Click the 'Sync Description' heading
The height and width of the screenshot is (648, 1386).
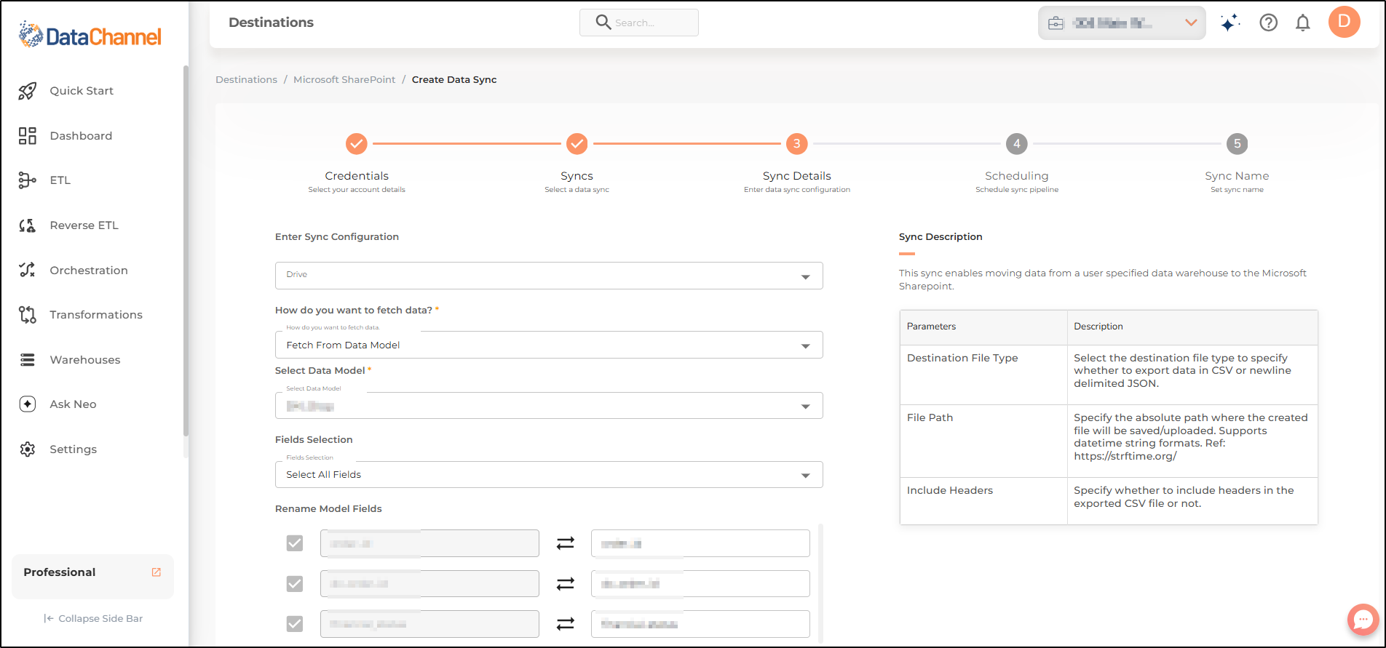point(940,237)
